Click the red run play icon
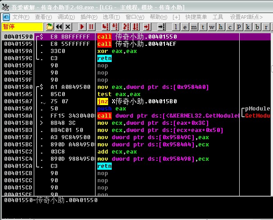The image size is (273, 220). point(82,27)
